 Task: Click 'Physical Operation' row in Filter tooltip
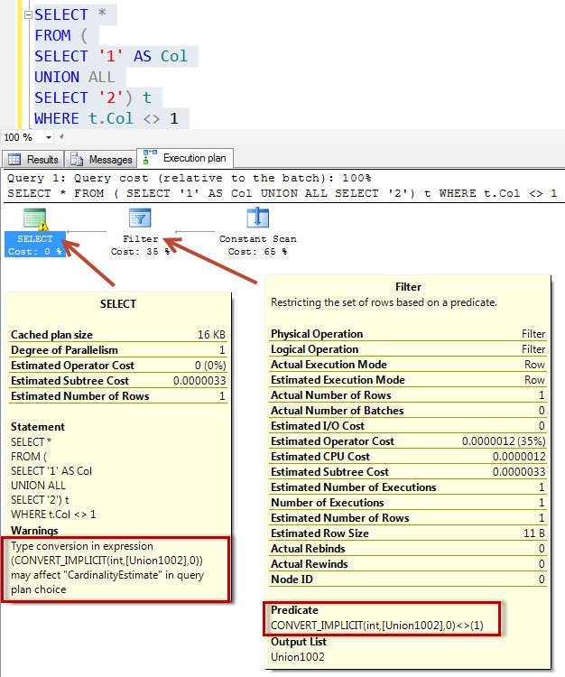click(408, 334)
